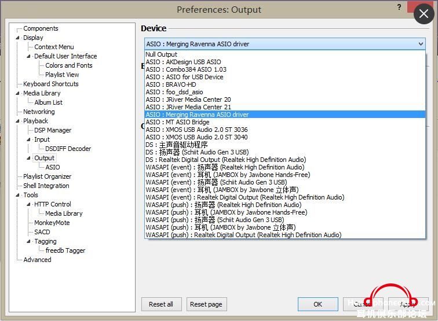Collapse the Display tree node
The width and height of the screenshot is (438, 321).
pos(18,38)
